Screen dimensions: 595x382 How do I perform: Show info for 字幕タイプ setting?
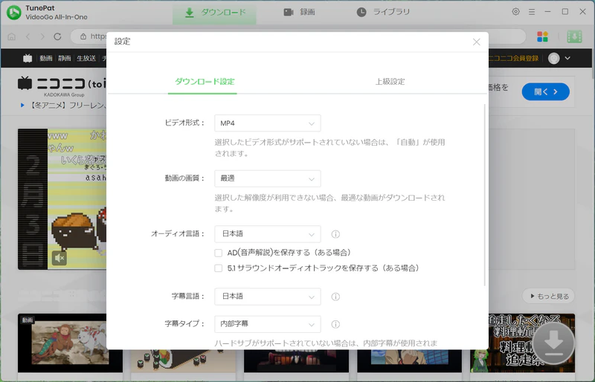point(335,324)
